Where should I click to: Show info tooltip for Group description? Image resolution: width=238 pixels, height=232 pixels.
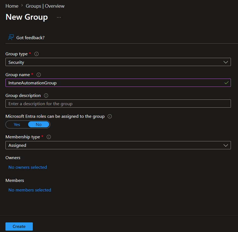46,95
